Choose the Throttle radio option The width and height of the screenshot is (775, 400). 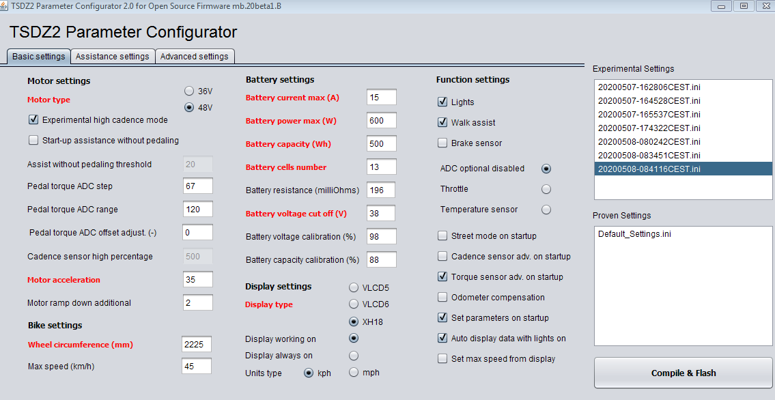point(546,189)
